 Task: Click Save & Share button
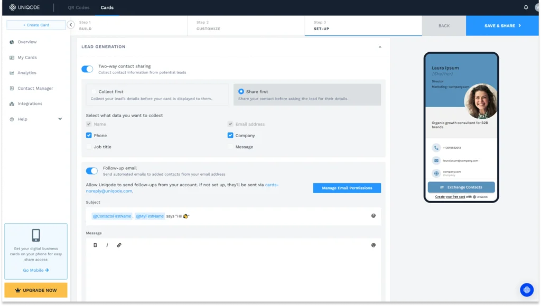point(502,25)
